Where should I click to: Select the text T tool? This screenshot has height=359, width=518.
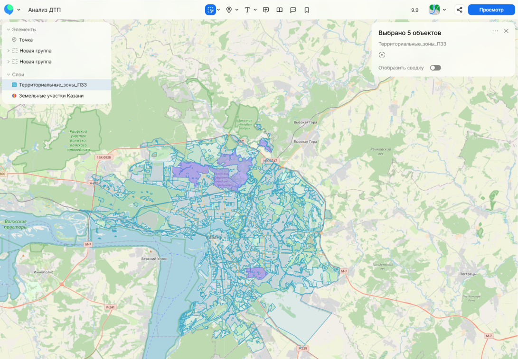pyautogui.click(x=247, y=9)
